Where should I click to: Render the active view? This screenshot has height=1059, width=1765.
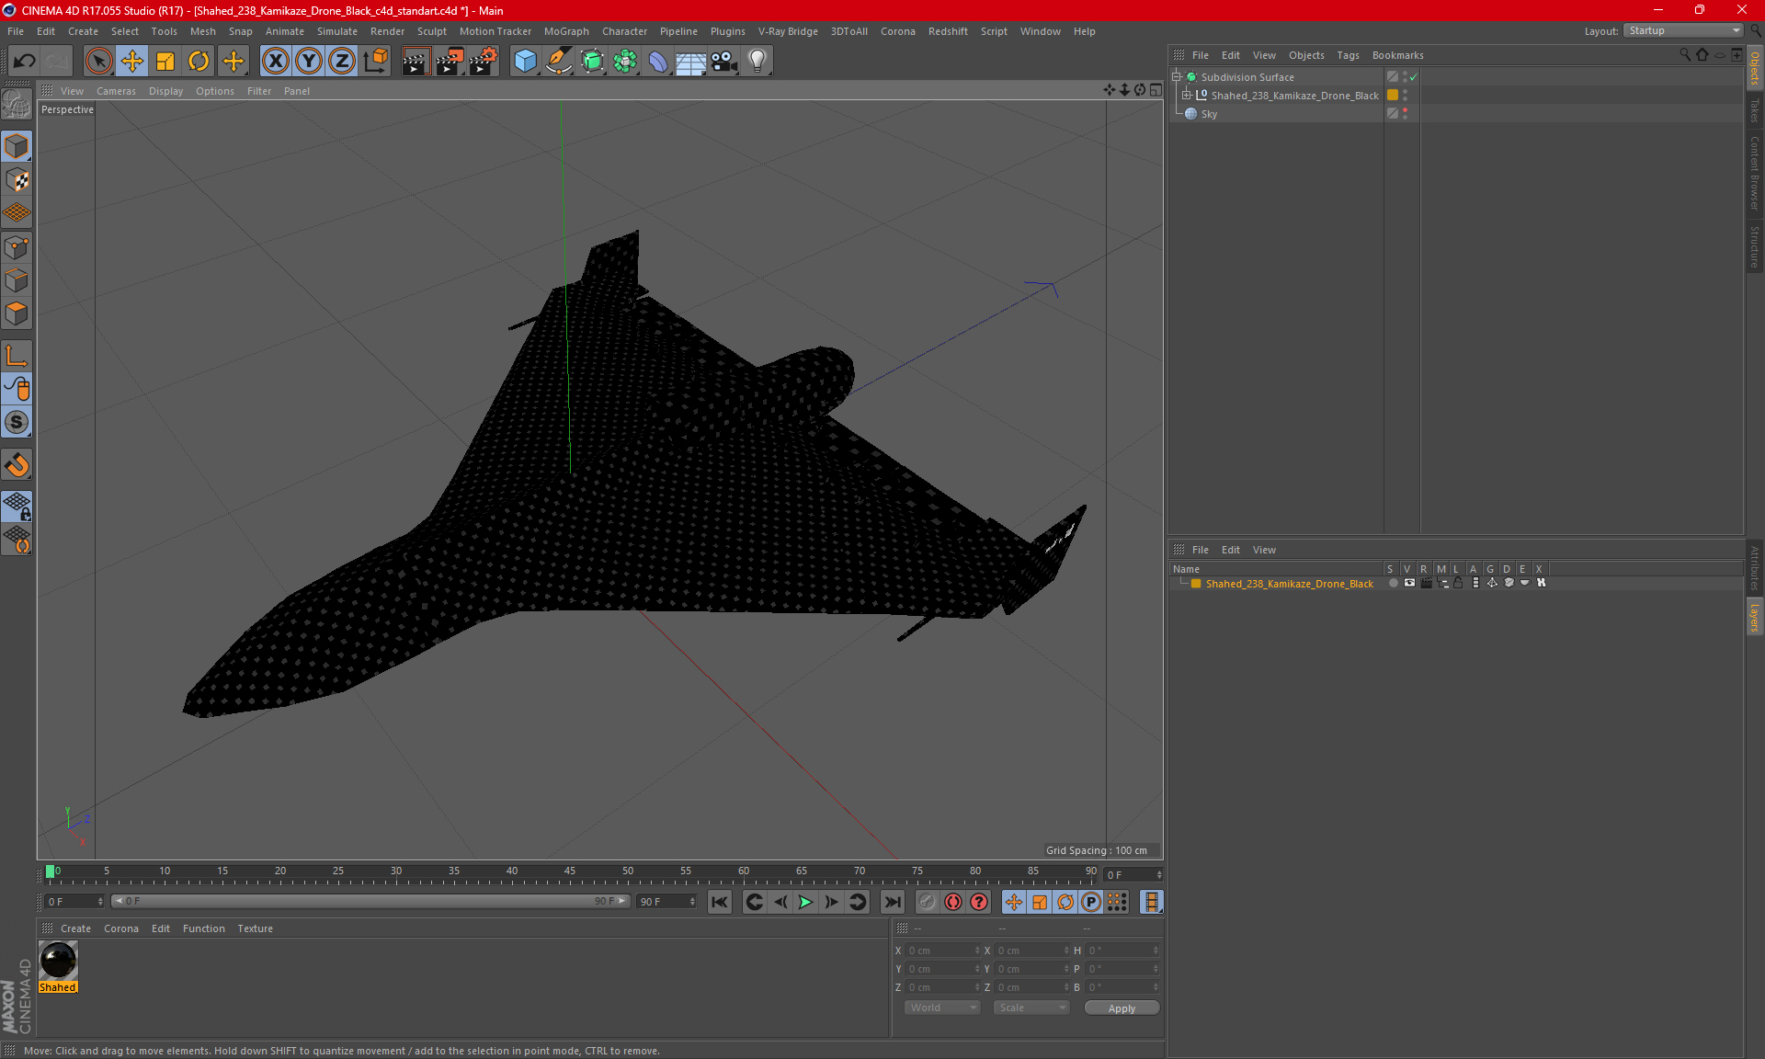click(416, 62)
